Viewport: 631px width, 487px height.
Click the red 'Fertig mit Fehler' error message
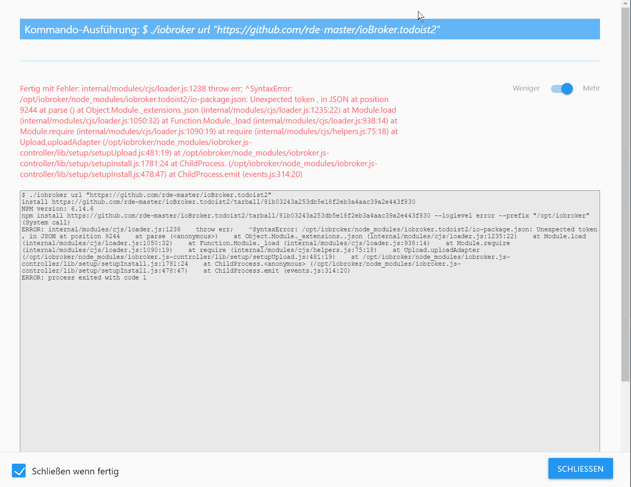pyautogui.click(x=209, y=131)
